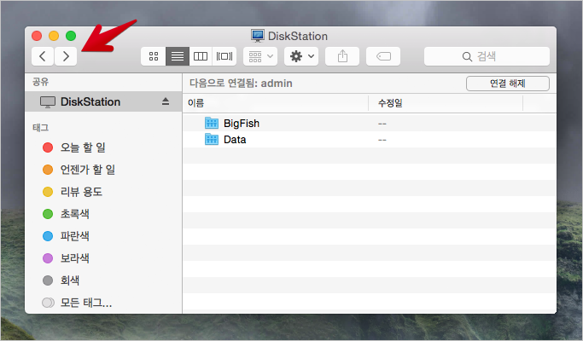The image size is (583, 341).
Task: Switch to list view
Action: coord(178,56)
